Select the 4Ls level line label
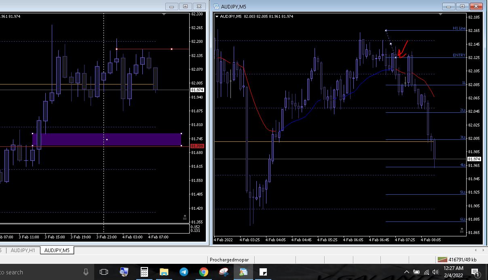 coord(463,165)
